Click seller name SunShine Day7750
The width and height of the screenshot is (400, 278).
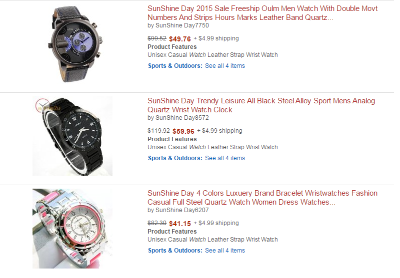[182, 25]
